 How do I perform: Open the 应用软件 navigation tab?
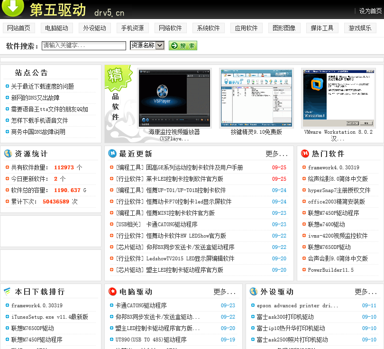(x=247, y=28)
